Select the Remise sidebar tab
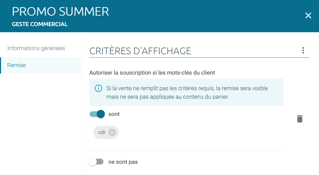The width and height of the screenshot is (319, 175). click(x=41, y=65)
